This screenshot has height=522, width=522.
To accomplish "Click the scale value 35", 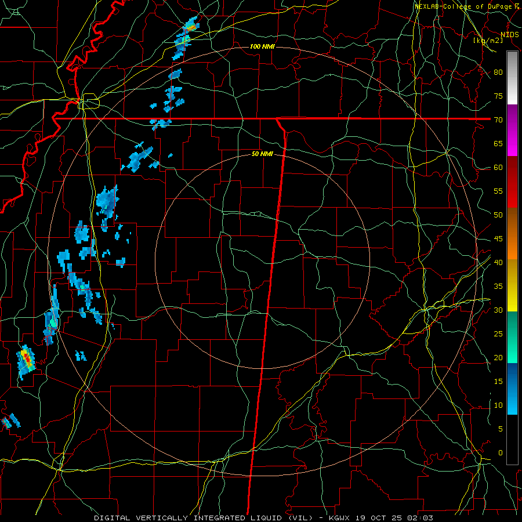I will tap(498, 287).
